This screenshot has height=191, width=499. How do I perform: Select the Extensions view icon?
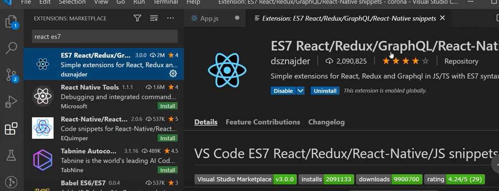click(x=12, y=129)
